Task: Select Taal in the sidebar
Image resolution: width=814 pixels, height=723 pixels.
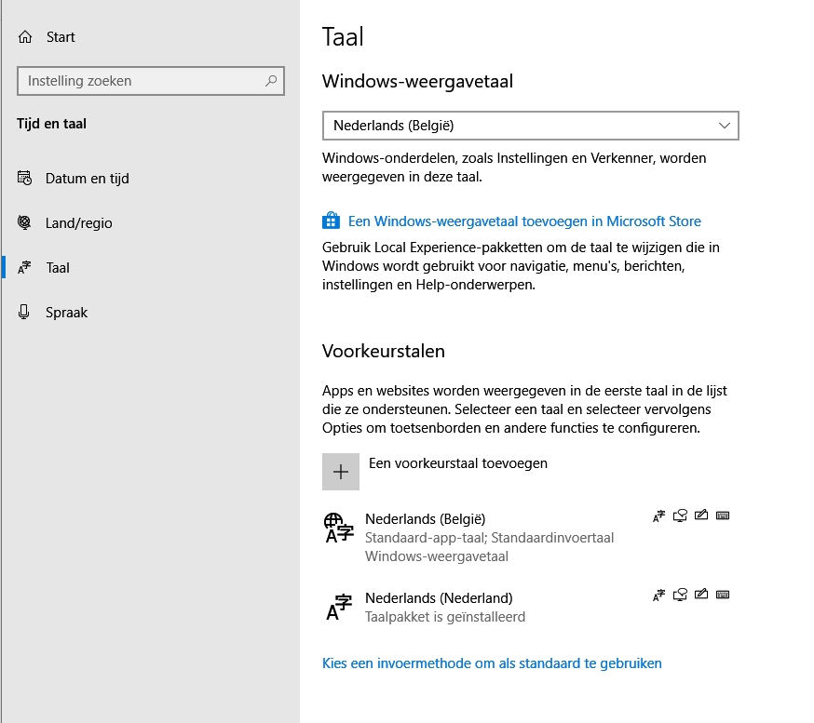Action: [58, 268]
